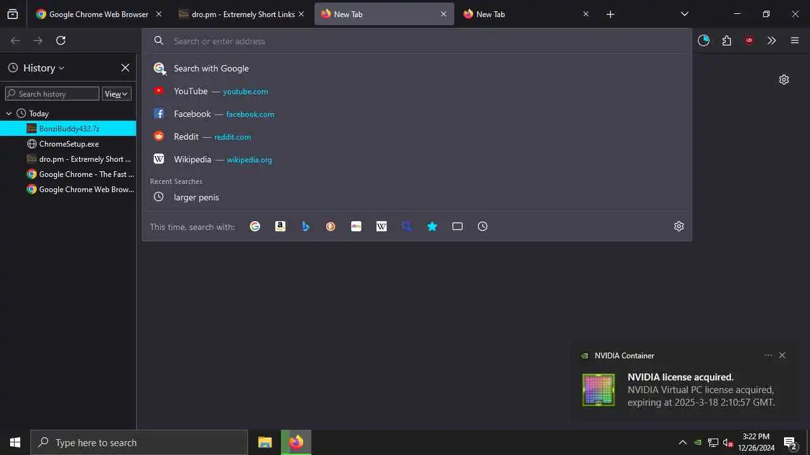Image resolution: width=810 pixels, height=455 pixels.
Task: Select Facebook facebook.com suggestion
Action: click(x=417, y=114)
